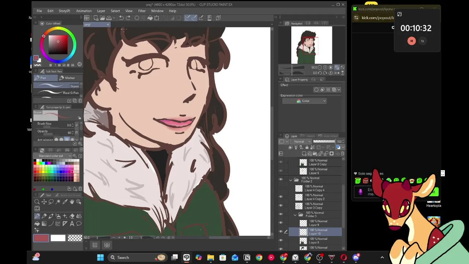This screenshot has width=469, height=264.
Task: Select Layer 4 Copy 4 in layer list
Action: click(x=318, y=188)
